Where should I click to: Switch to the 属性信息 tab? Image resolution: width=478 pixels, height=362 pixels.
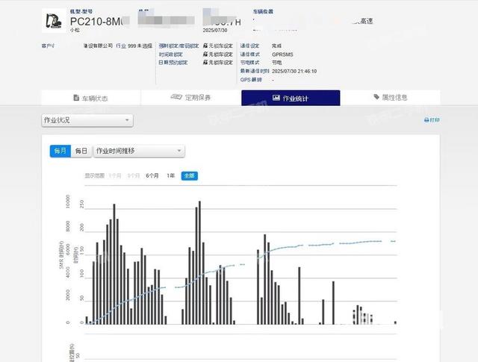coord(390,99)
